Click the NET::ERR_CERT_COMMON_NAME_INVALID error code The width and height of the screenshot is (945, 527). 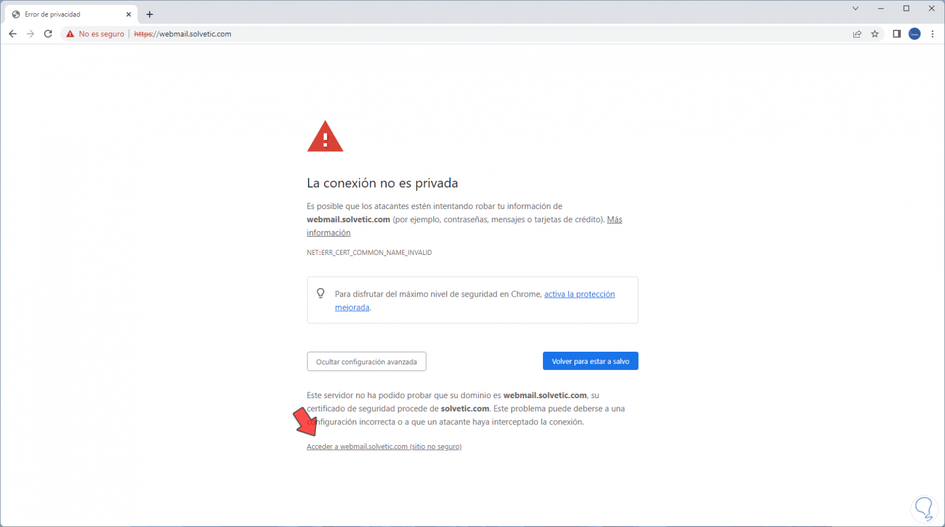point(369,253)
